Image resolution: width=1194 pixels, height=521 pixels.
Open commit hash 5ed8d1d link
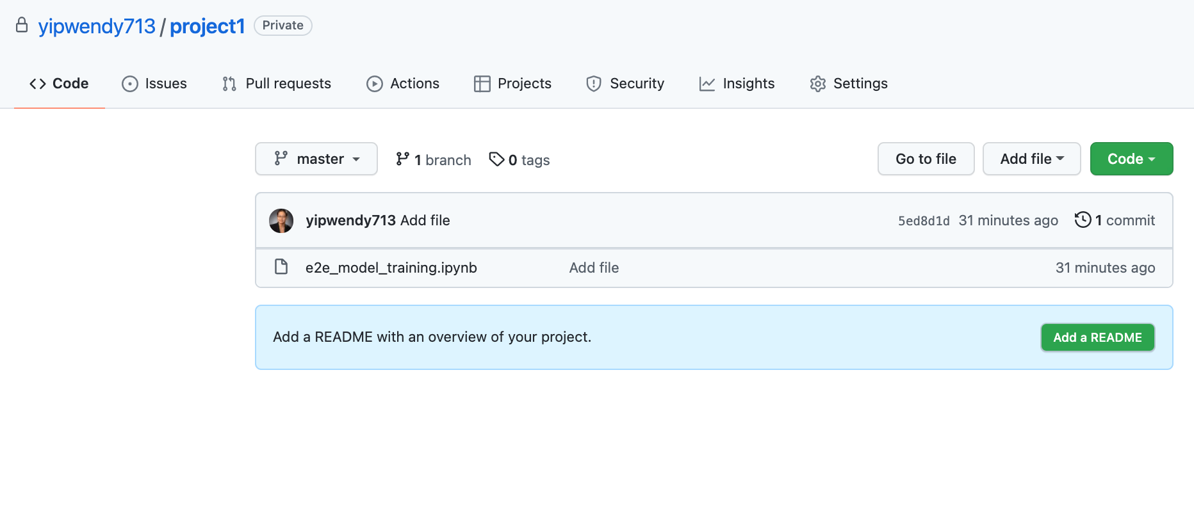click(x=924, y=221)
